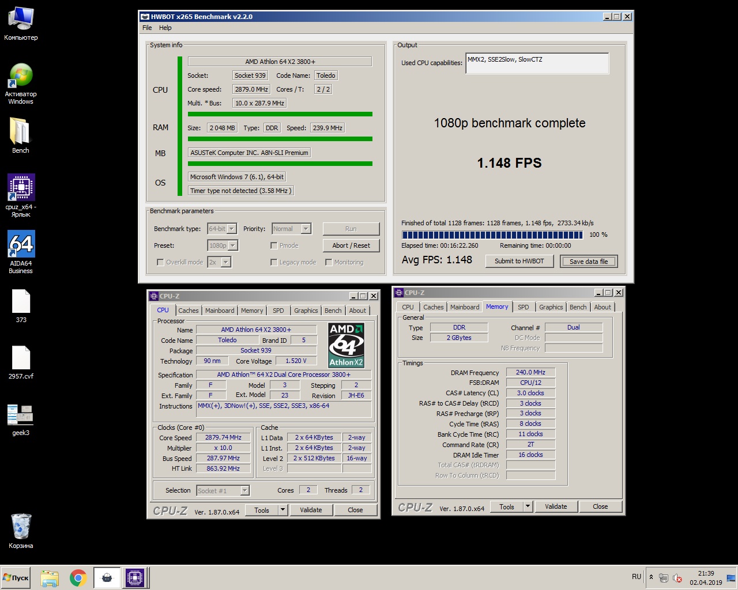Image resolution: width=738 pixels, height=590 pixels.
Task: Open the Overkill mode 2x dropdown
Action: coord(226,262)
